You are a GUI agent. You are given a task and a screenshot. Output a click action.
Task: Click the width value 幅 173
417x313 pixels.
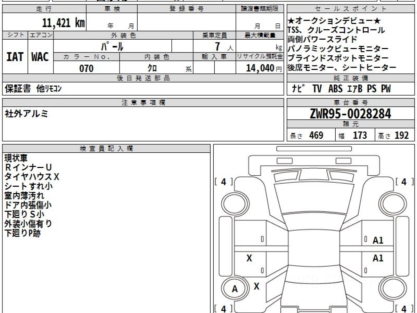point(353,135)
